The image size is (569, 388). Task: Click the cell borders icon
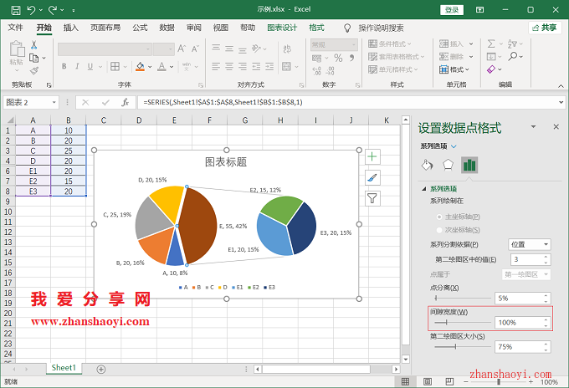(x=115, y=66)
